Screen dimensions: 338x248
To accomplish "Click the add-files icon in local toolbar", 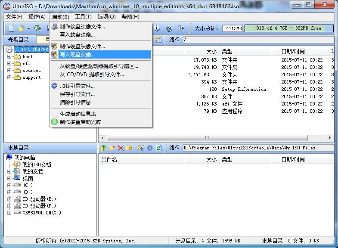I will click(141, 148).
